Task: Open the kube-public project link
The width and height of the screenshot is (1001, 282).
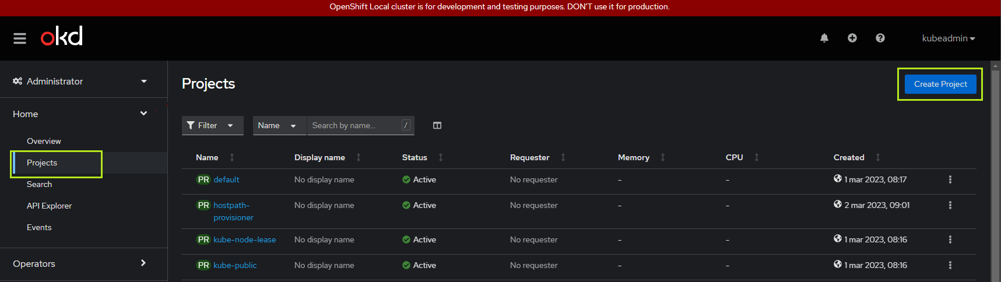Action: tap(235, 265)
